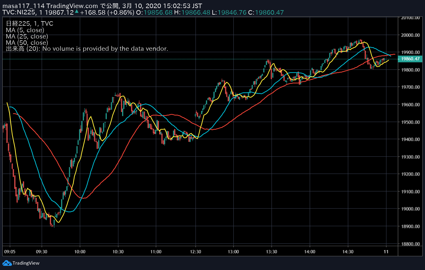Image resolution: width=425 pixels, height=270 pixels.
Task: Click the 14:00 time axis label
Action: [310, 252]
